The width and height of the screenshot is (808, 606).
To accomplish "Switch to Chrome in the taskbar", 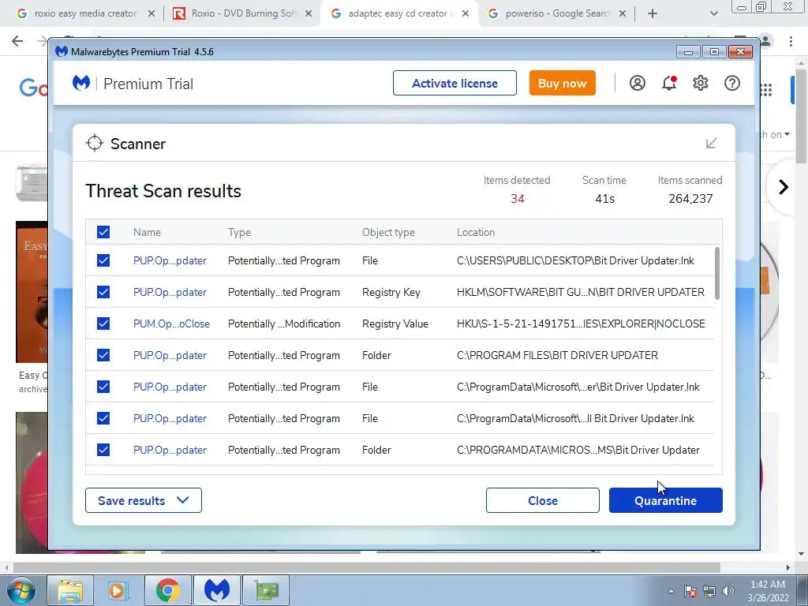I will (167, 590).
